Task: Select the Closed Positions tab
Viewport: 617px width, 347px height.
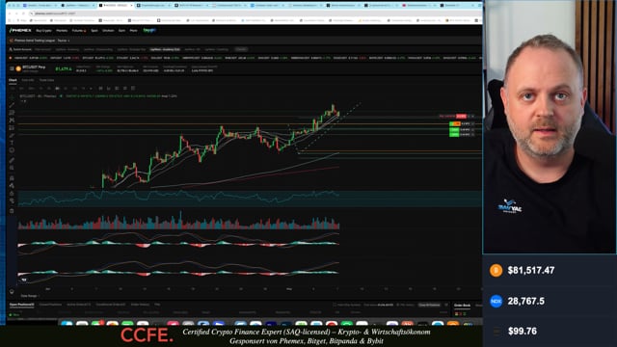Action: pos(50,305)
